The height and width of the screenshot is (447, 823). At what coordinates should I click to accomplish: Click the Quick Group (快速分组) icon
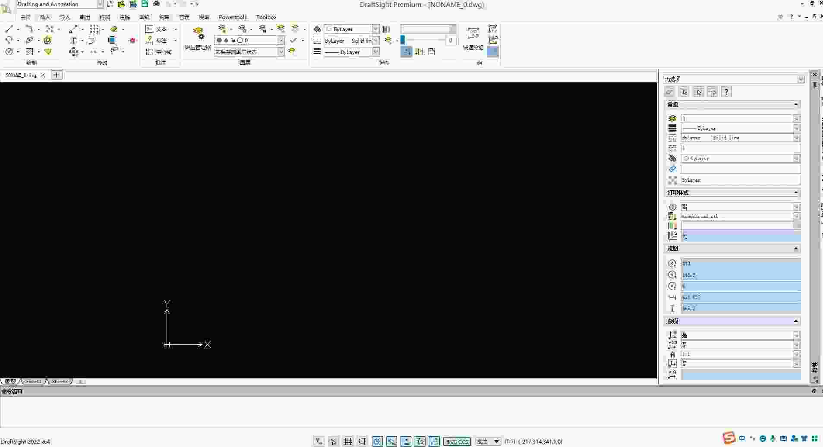[473, 38]
